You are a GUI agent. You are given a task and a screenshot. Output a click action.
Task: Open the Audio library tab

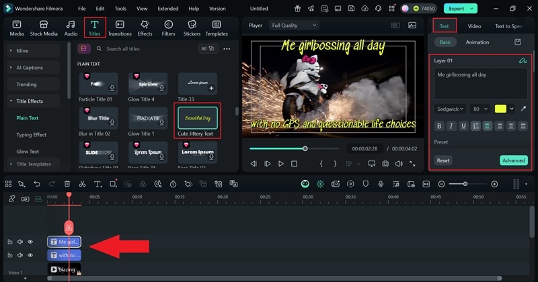tap(71, 28)
